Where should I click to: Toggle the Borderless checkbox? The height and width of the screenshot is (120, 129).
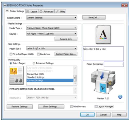[x=39, y=54]
